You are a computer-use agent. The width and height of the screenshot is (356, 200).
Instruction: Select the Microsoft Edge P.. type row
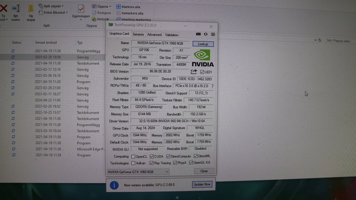(x=53, y=149)
